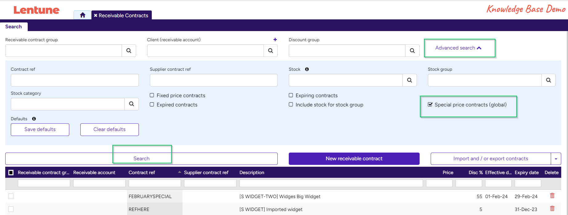The image size is (568, 215).
Task: Focus the Client receivable account input
Action: 205,51
